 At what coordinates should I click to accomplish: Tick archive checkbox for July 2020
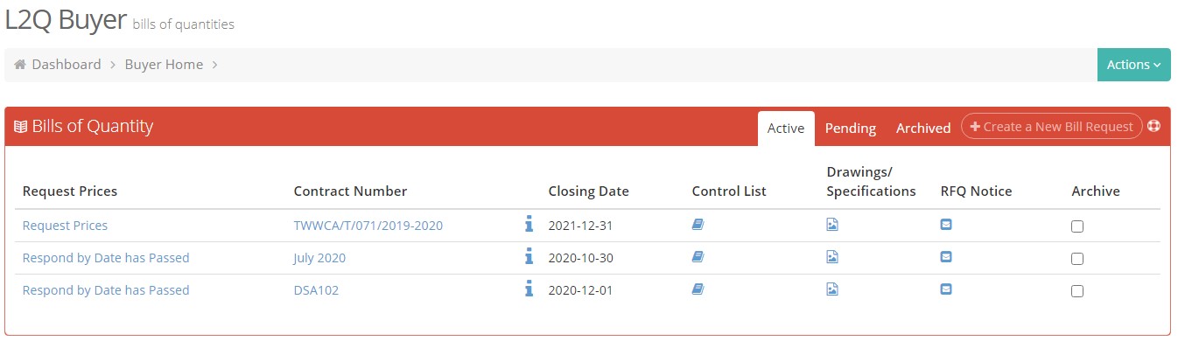pyautogui.click(x=1077, y=259)
